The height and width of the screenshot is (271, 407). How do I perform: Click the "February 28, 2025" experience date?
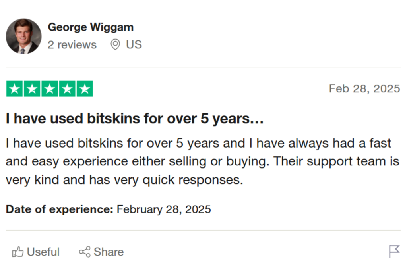(164, 209)
